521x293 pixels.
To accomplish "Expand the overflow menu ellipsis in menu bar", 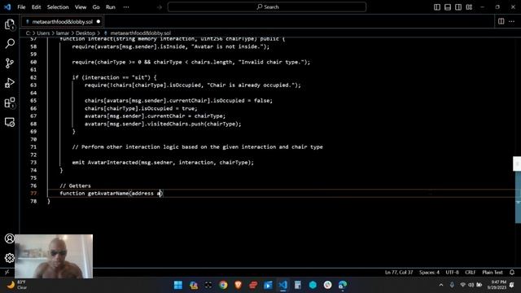I will [x=126, y=7].
